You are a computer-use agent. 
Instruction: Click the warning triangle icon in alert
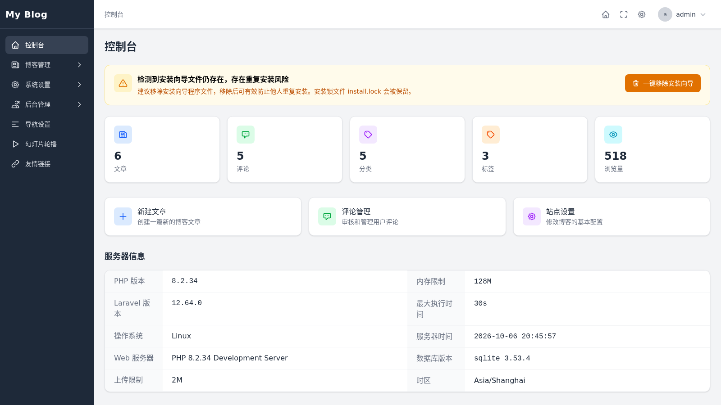(123, 83)
